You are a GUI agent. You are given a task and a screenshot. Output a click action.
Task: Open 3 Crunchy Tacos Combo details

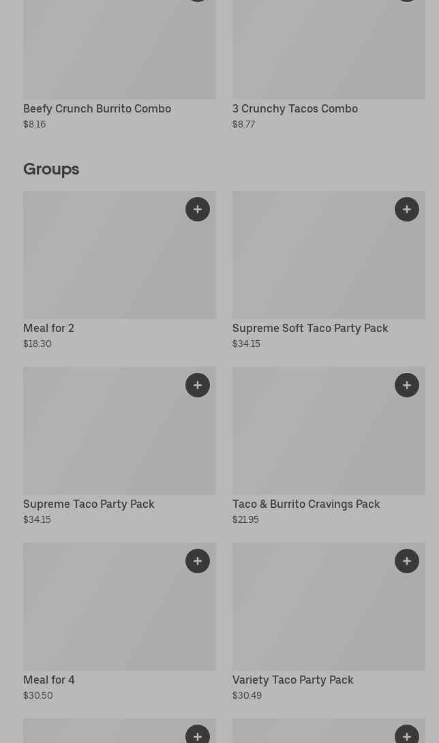pyautogui.click(x=294, y=108)
